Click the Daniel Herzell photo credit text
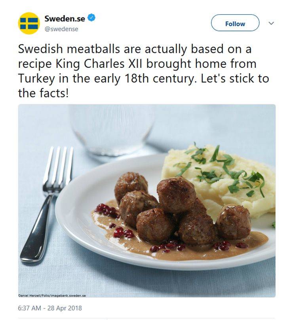Viewport: 291px width, 320px height. point(52,295)
